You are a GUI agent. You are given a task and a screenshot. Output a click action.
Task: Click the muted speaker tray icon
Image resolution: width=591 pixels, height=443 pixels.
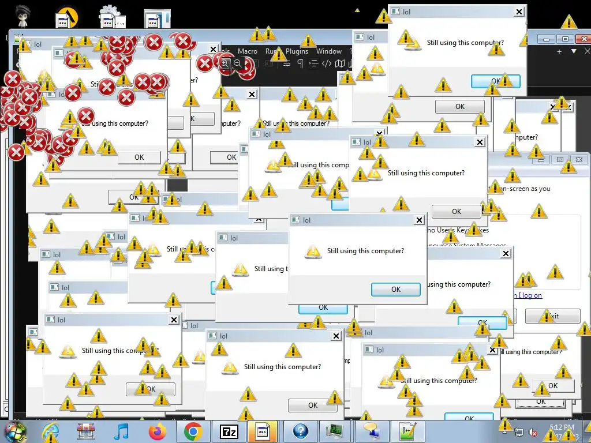tap(533, 433)
